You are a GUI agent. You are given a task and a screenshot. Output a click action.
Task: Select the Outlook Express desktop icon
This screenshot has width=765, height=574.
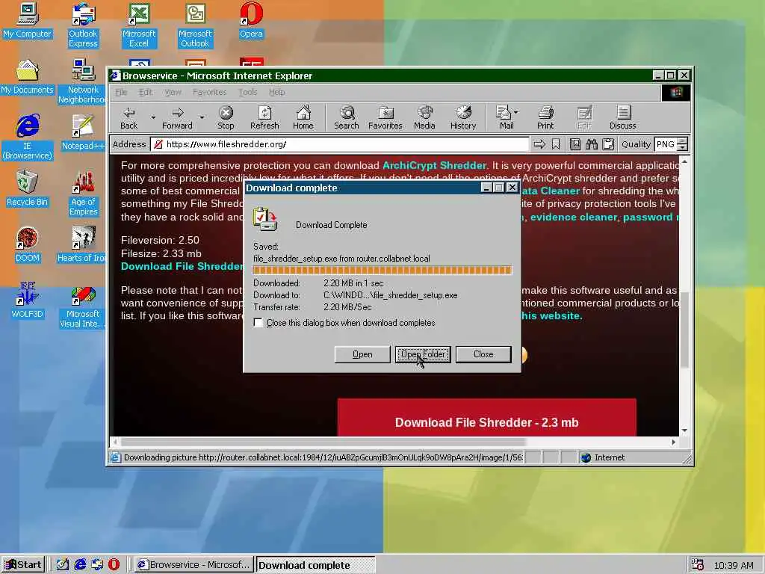click(x=83, y=25)
